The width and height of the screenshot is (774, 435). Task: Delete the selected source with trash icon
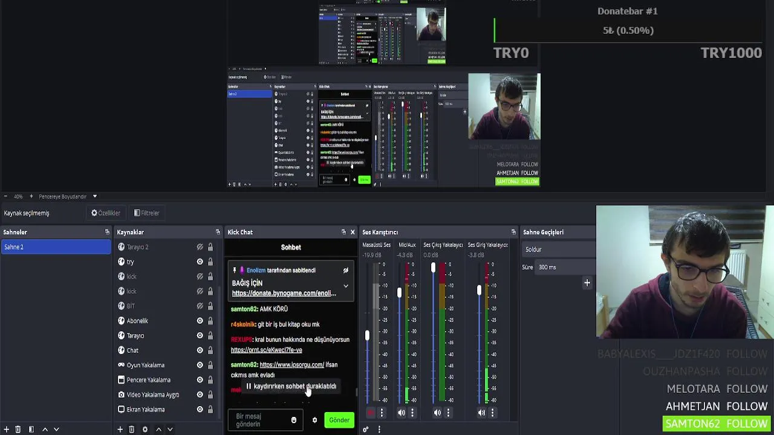131,429
